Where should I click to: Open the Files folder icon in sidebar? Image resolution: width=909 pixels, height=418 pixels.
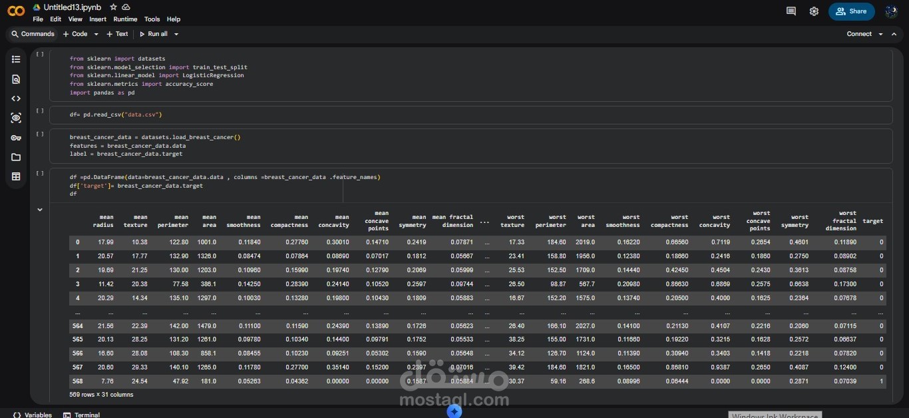coord(16,157)
